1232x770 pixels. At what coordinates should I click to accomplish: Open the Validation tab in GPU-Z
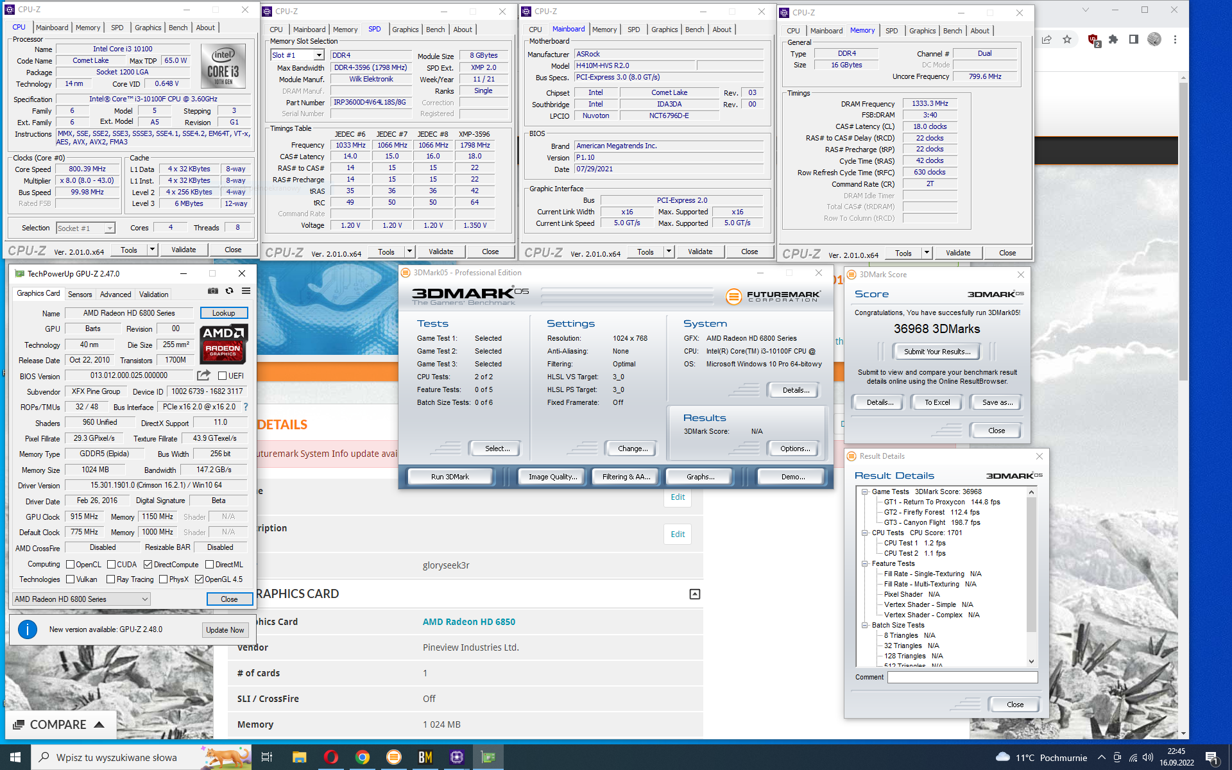pos(154,295)
